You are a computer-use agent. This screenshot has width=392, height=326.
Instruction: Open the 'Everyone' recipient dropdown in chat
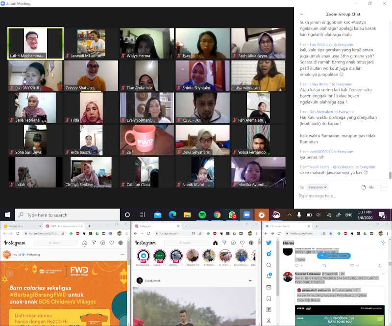pyautogui.click(x=318, y=187)
